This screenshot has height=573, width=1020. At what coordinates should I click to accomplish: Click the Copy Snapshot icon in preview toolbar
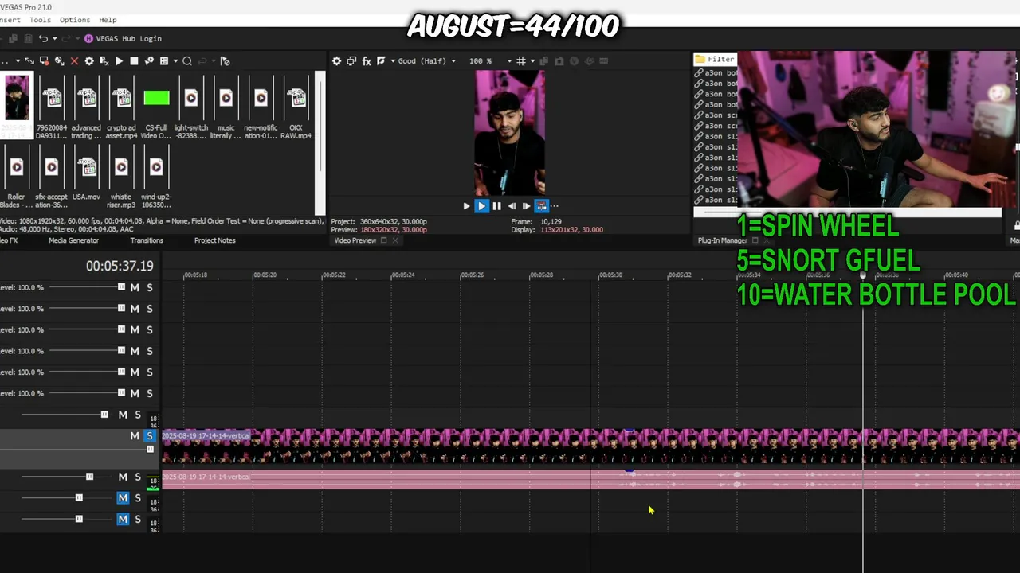pos(543,60)
